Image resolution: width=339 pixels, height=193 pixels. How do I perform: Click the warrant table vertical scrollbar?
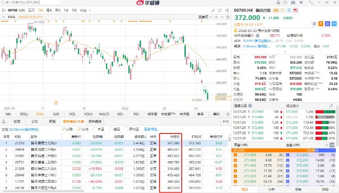pos(229,138)
